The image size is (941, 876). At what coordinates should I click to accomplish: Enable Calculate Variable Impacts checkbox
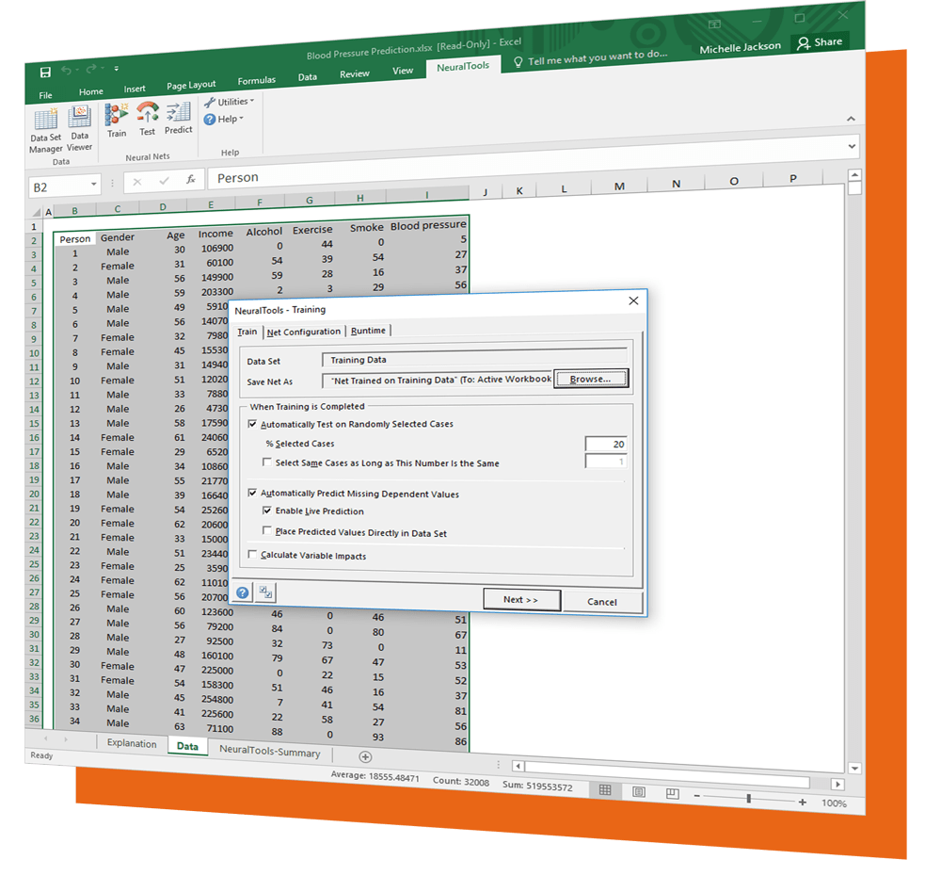coord(252,556)
